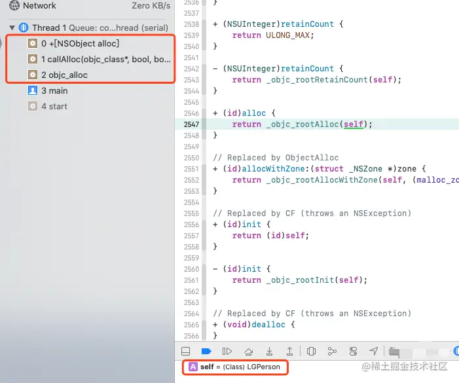Click _objc_rootAllocWithZone call
The width and height of the screenshot is (459, 383).
click(322, 180)
